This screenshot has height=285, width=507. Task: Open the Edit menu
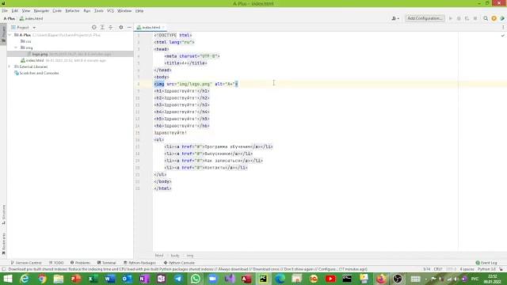pyautogui.click(x=15, y=10)
